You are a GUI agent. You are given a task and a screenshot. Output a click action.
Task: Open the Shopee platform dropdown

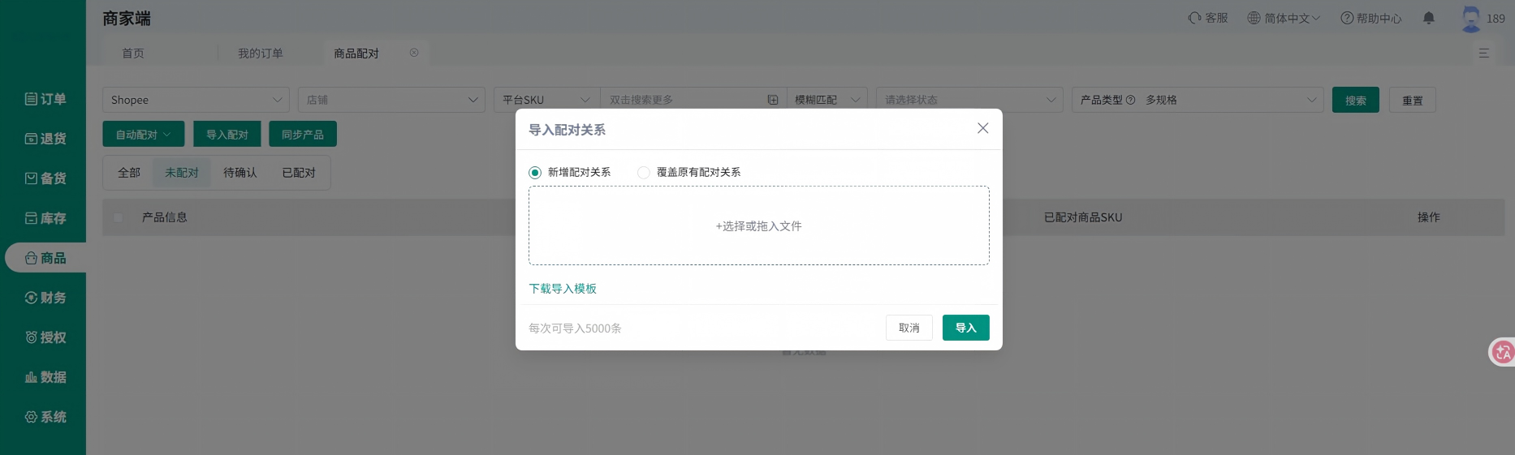pyautogui.click(x=196, y=100)
